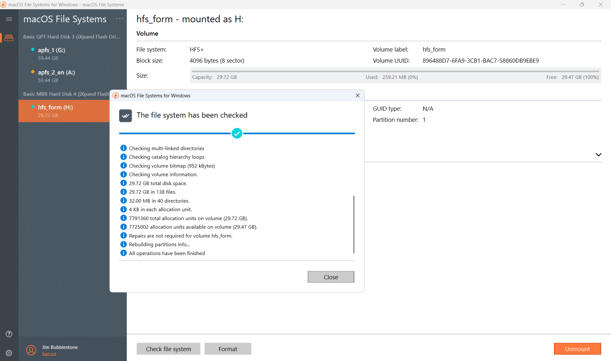Click the hfs_form volume label value
This screenshot has width=611, height=361.
click(434, 50)
